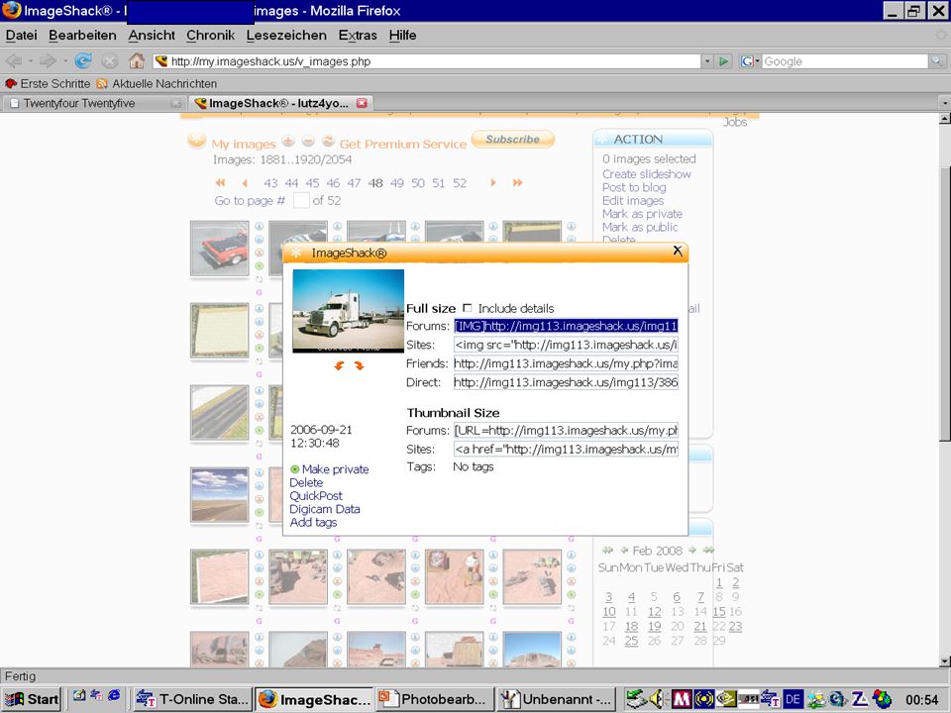Rotate the truck image right
The height and width of the screenshot is (713, 951).
(359, 365)
